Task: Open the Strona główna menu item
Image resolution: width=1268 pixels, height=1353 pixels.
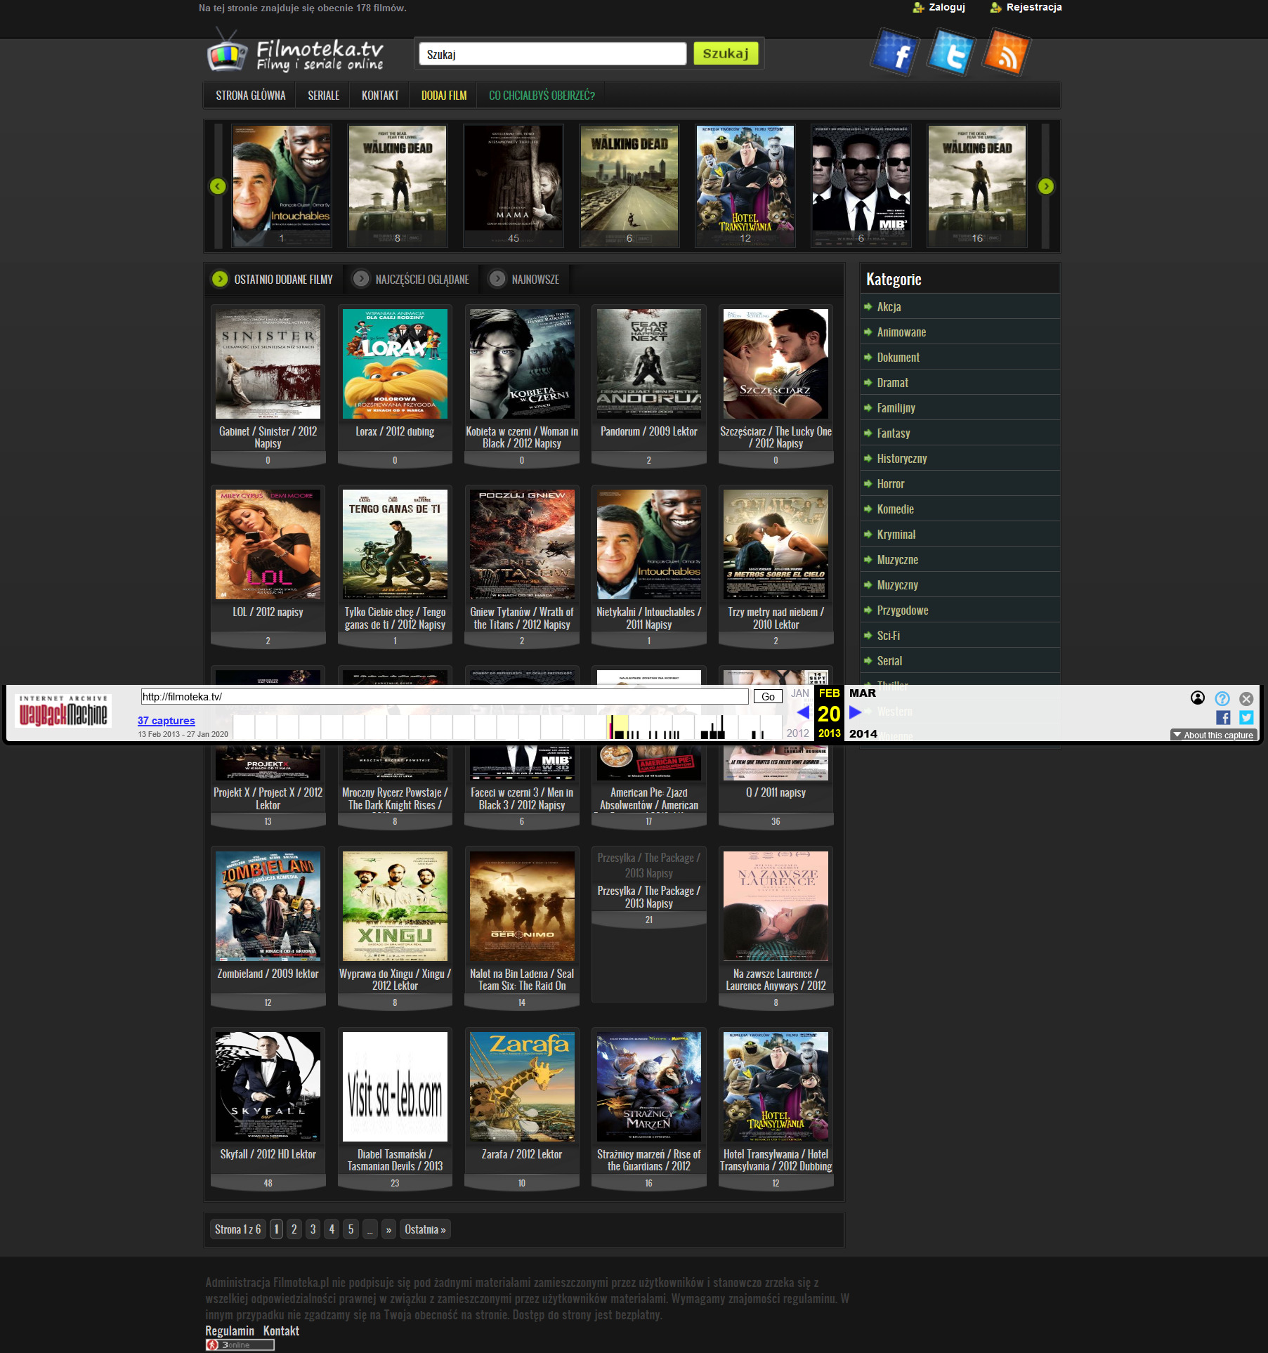Action: [x=251, y=96]
